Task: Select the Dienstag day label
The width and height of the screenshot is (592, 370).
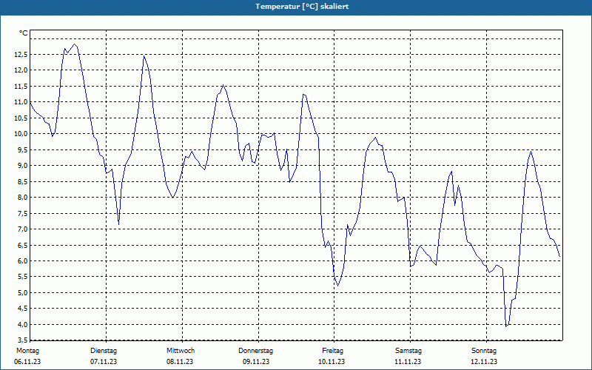Action: coord(104,351)
